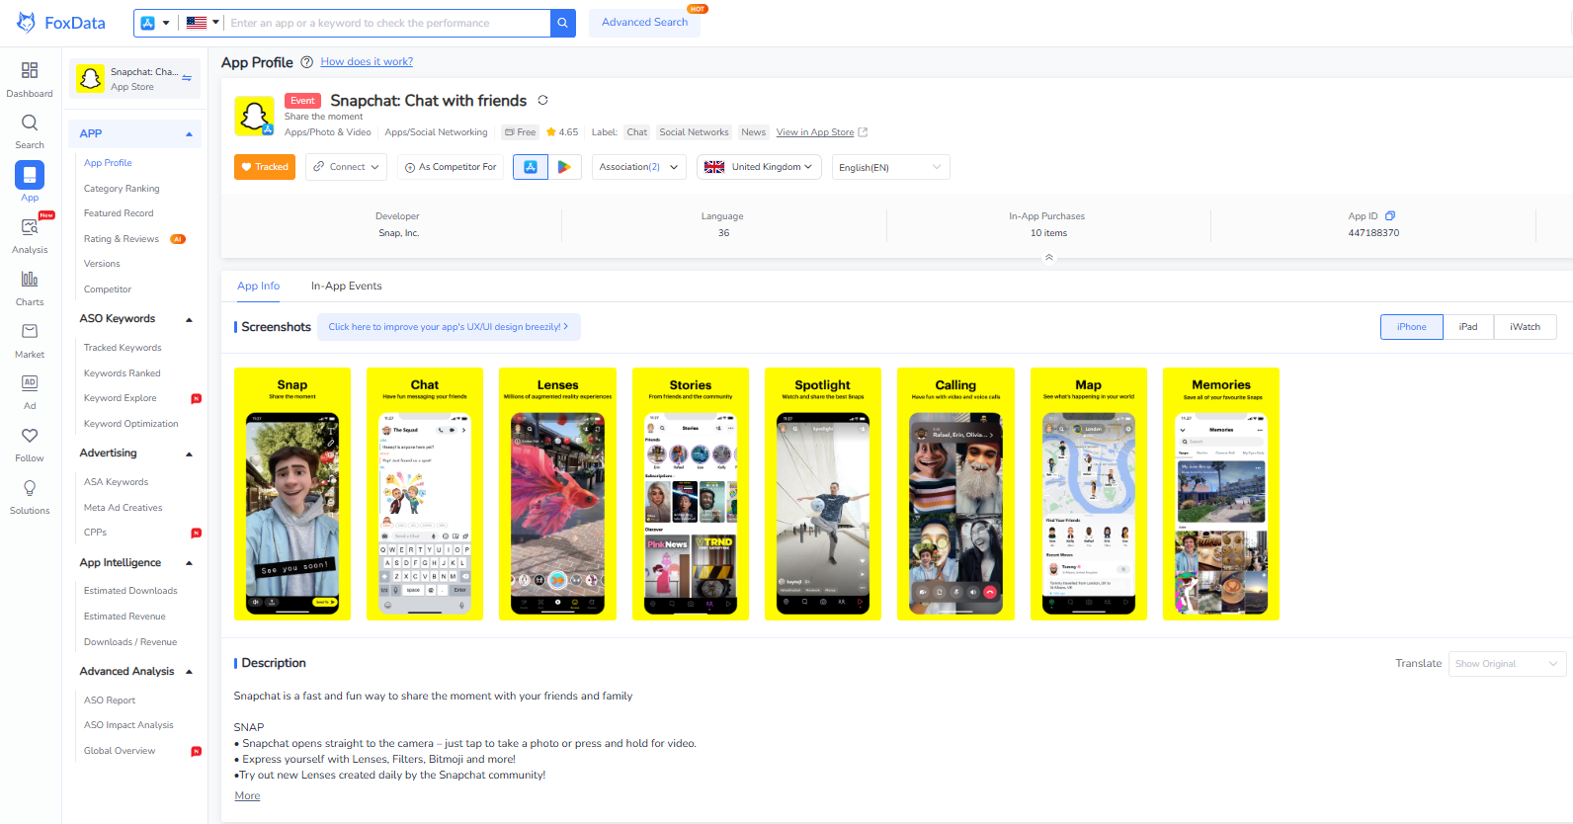The height and width of the screenshot is (824, 1573).
Task: Select the App Store platform icon
Action: 531,167
